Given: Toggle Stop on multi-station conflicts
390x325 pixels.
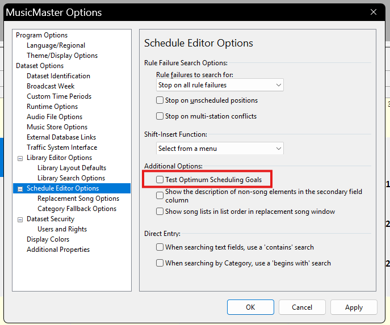Looking at the screenshot, I should [160, 116].
